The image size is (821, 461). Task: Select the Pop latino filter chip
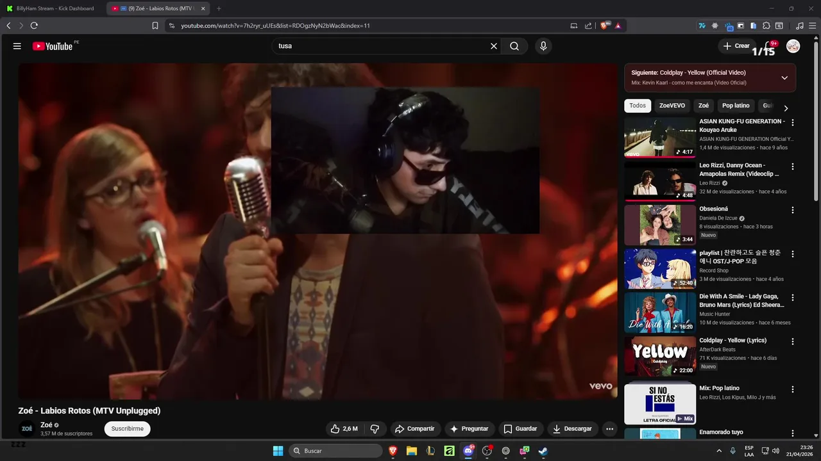[736, 106]
